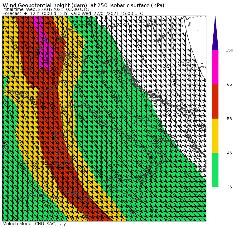
Task: Select the red colorbar segment
Action: 215,101
